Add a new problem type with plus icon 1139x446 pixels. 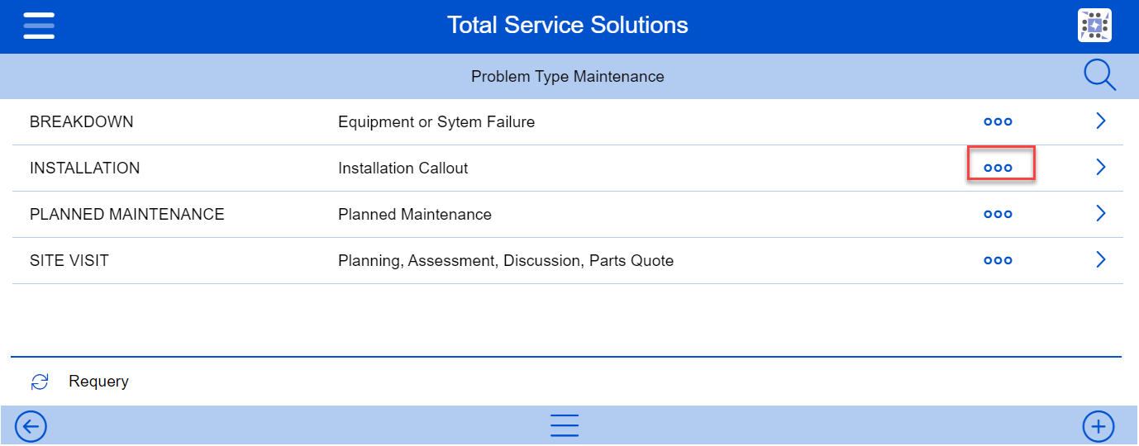(1098, 427)
